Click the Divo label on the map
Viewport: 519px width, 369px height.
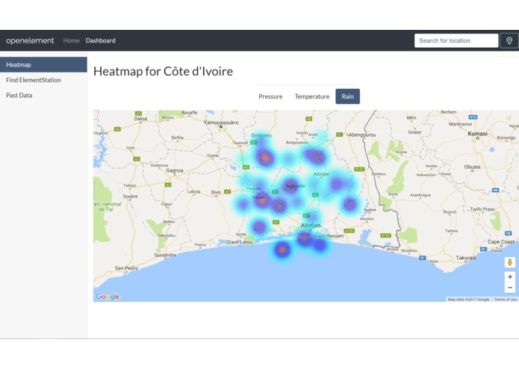(x=216, y=192)
